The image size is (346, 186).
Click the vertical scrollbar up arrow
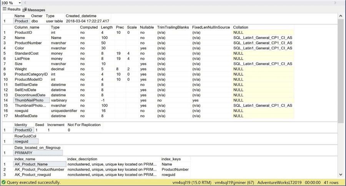341,16
